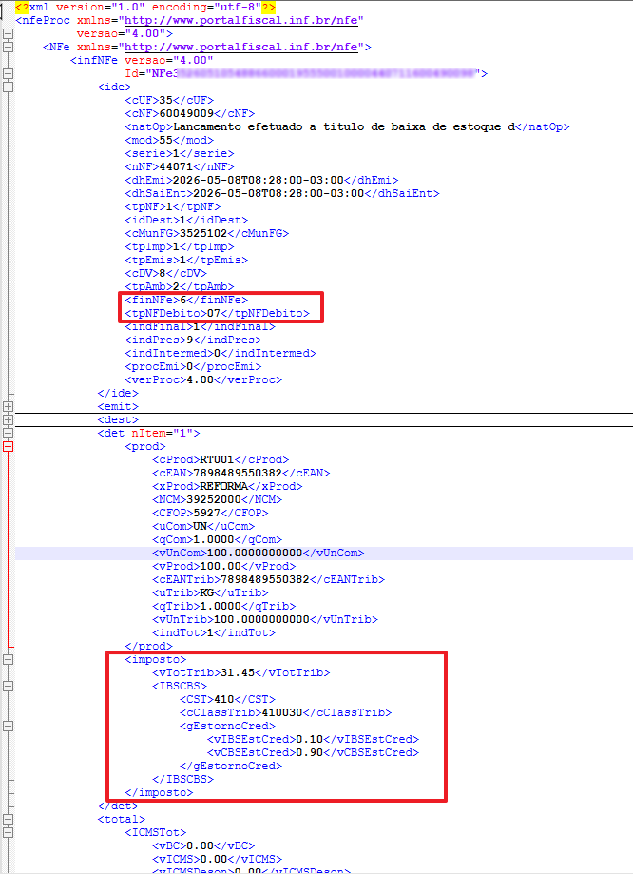Viewport: 633px width, 874px height.
Task: Collapse the det nItem="1" block
Action: point(8,433)
